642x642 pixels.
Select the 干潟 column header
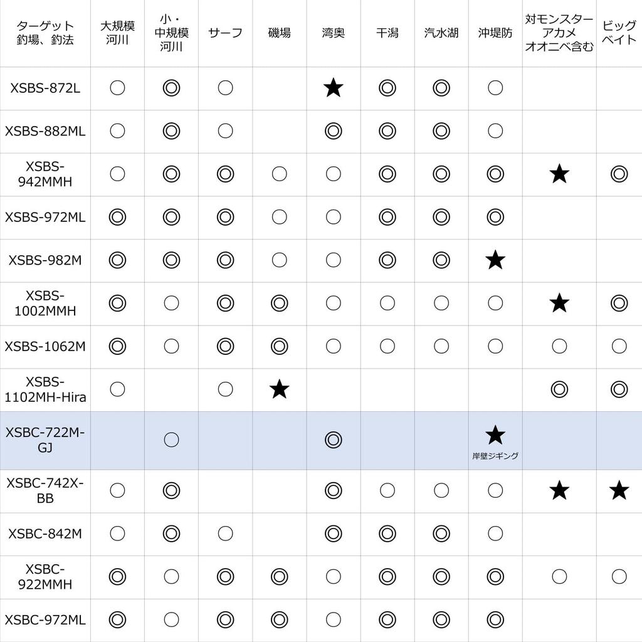click(387, 33)
